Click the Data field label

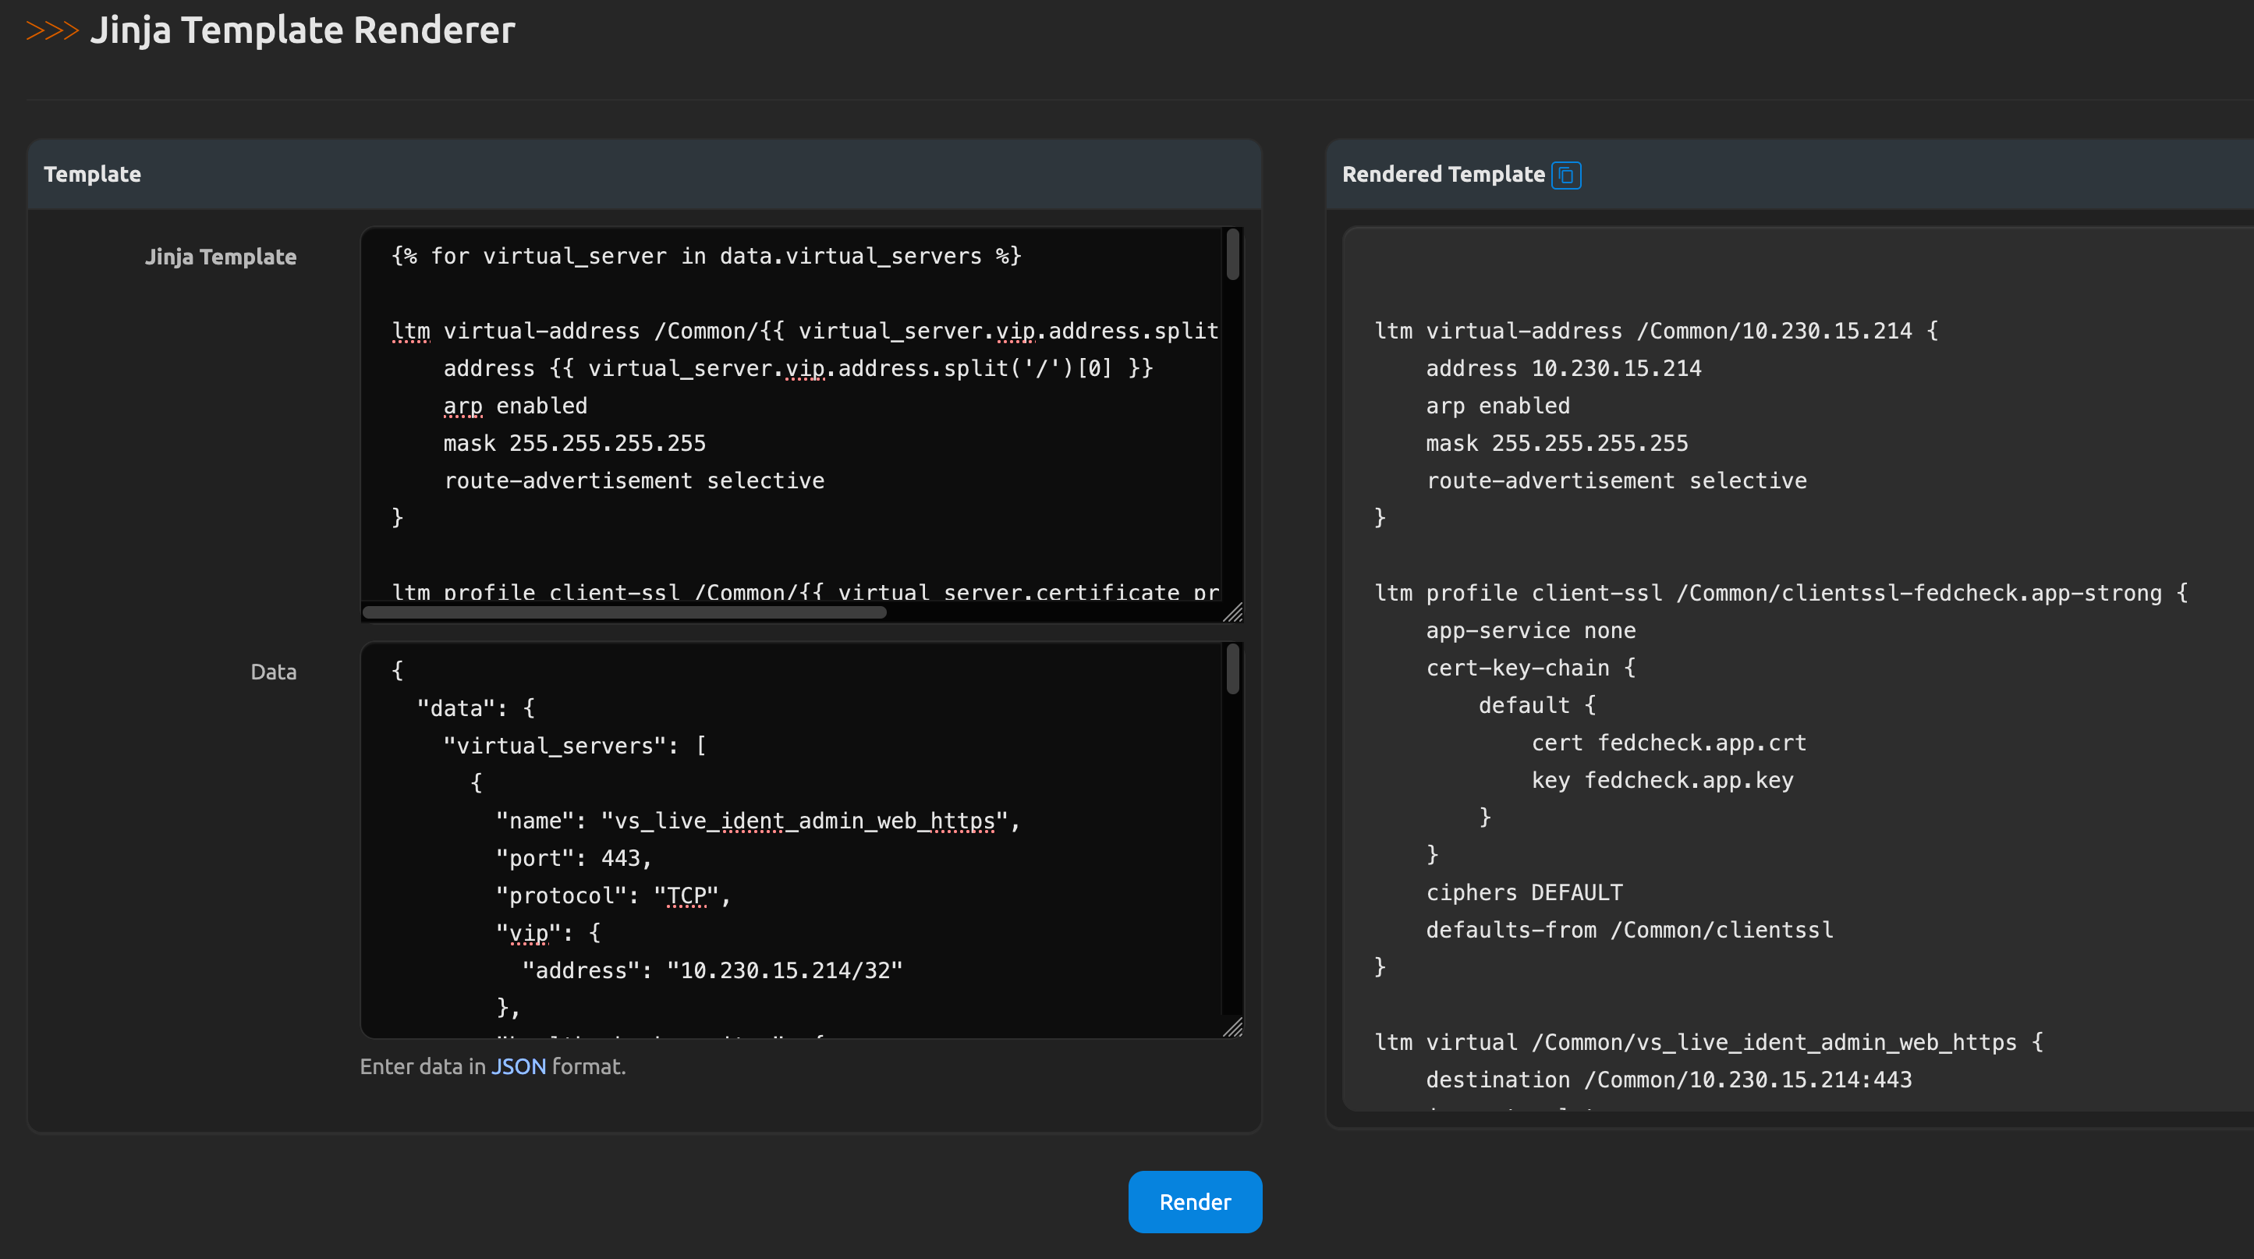tap(273, 672)
